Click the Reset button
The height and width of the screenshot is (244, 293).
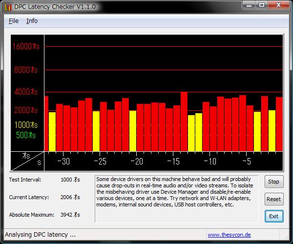coord(274,199)
